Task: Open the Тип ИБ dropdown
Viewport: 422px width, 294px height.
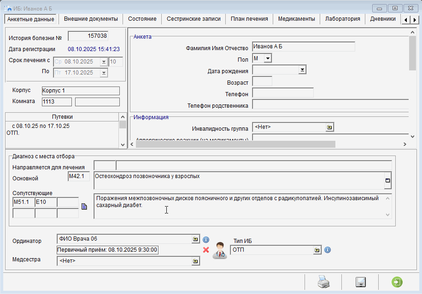Action: point(317,250)
